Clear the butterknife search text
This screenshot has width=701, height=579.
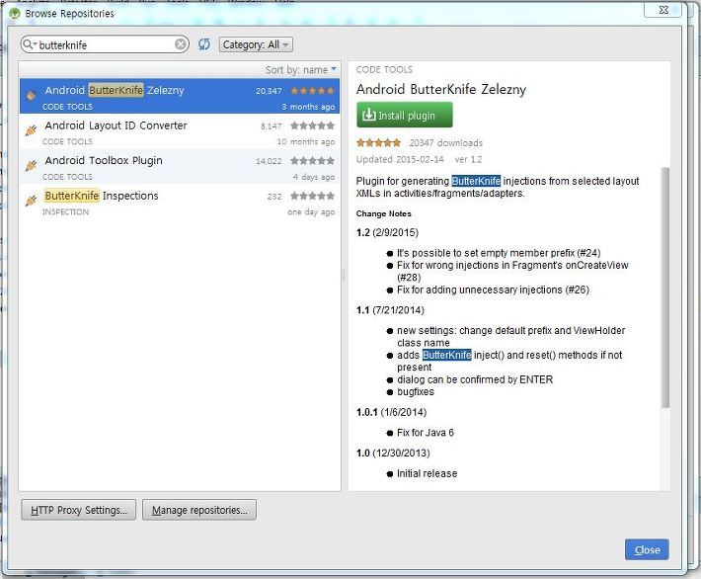coord(180,44)
